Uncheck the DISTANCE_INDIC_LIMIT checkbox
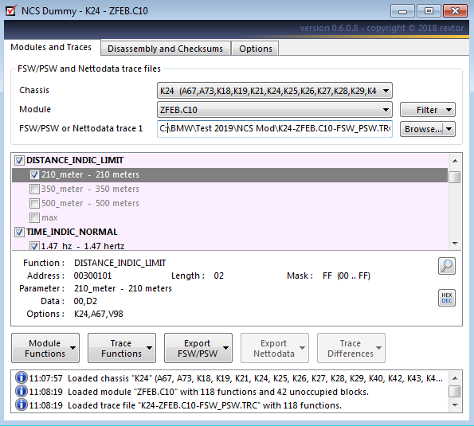The height and width of the screenshot is (426, 474). pyautogui.click(x=19, y=160)
